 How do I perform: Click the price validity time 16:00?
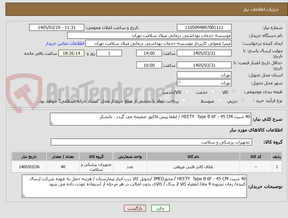[x=149, y=65]
